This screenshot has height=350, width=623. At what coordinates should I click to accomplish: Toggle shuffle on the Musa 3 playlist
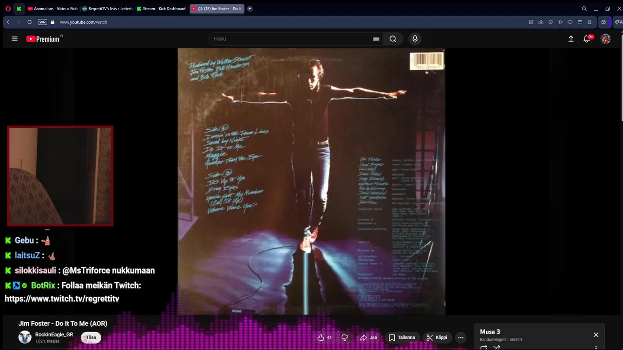point(496,347)
